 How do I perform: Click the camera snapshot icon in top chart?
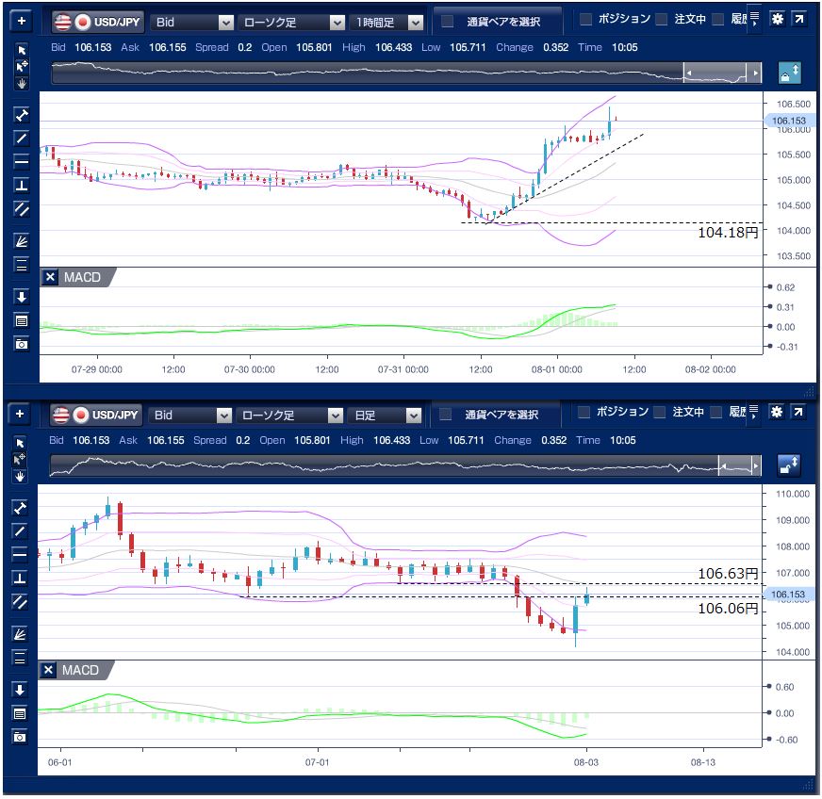tap(22, 344)
